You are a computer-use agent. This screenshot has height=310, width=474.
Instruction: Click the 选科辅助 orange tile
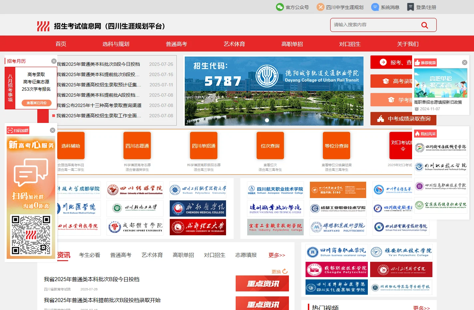coord(71,146)
